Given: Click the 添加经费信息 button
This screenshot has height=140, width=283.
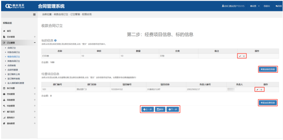Looking at the screenshot, I should 268,103.
